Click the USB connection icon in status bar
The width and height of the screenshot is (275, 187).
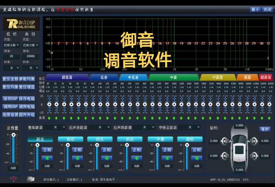[31, 179]
